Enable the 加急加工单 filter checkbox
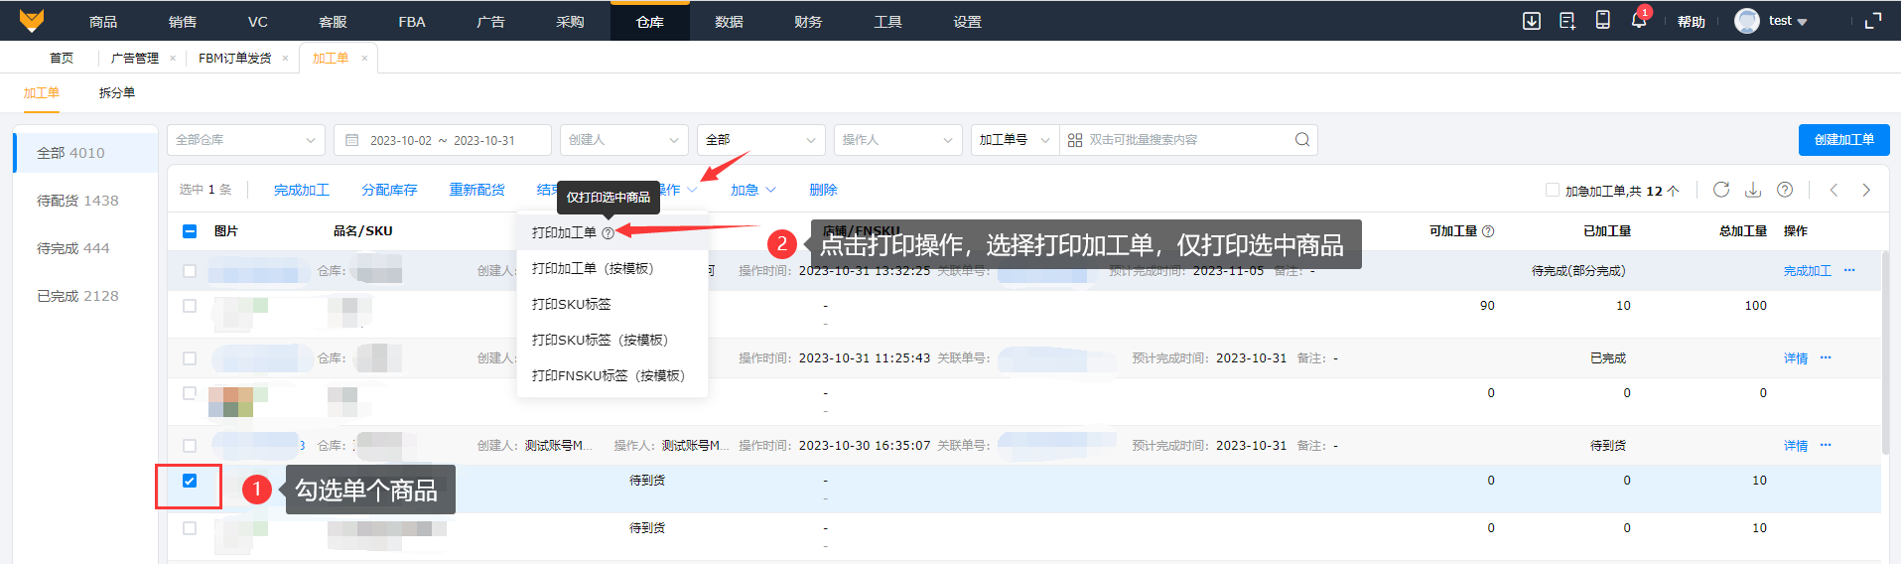 pyautogui.click(x=1552, y=190)
